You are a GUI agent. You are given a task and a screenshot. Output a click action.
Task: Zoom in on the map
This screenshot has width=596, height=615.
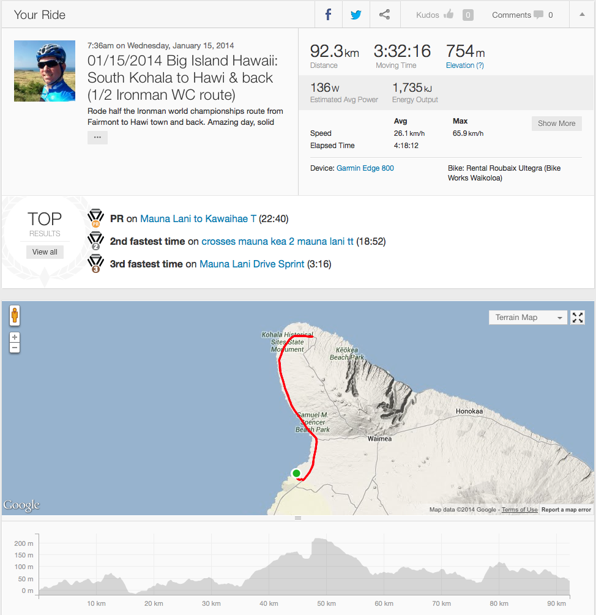tap(15, 337)
